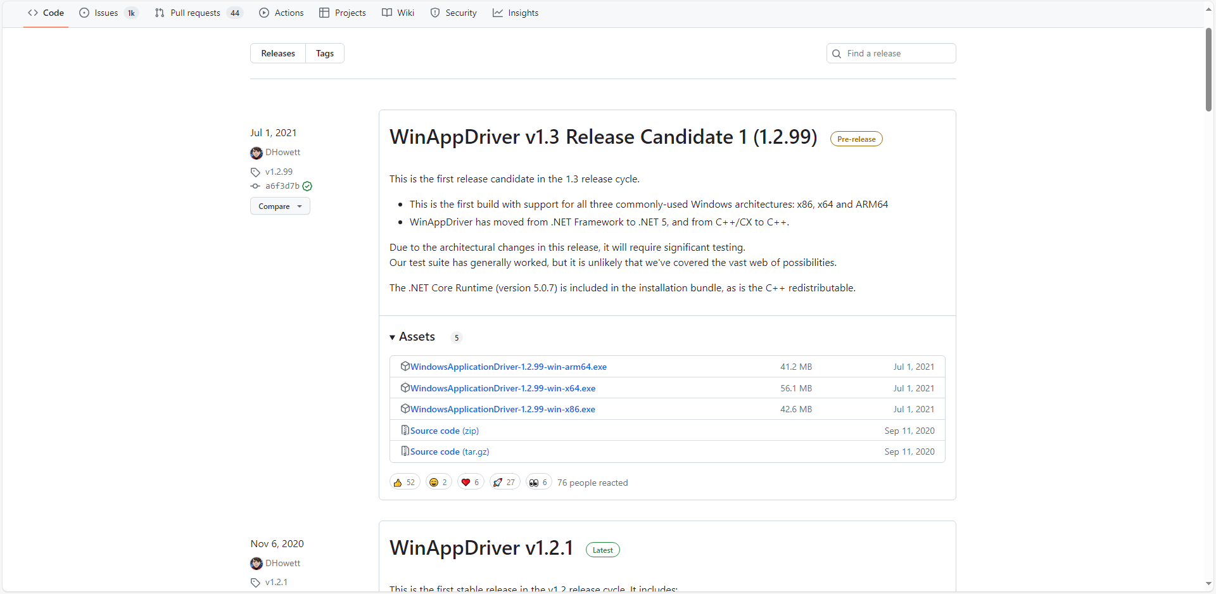Switch to Tags view
Image resolution: width=1216 pixels, height=594 pixels.
[x=325, y=53]
